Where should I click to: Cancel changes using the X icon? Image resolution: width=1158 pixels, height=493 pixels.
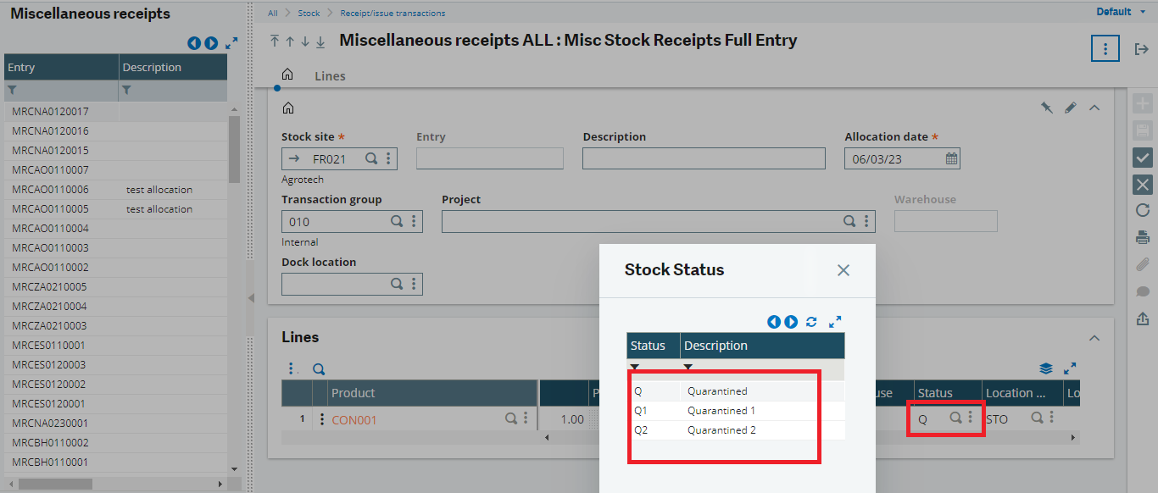tap(1142, 184)
